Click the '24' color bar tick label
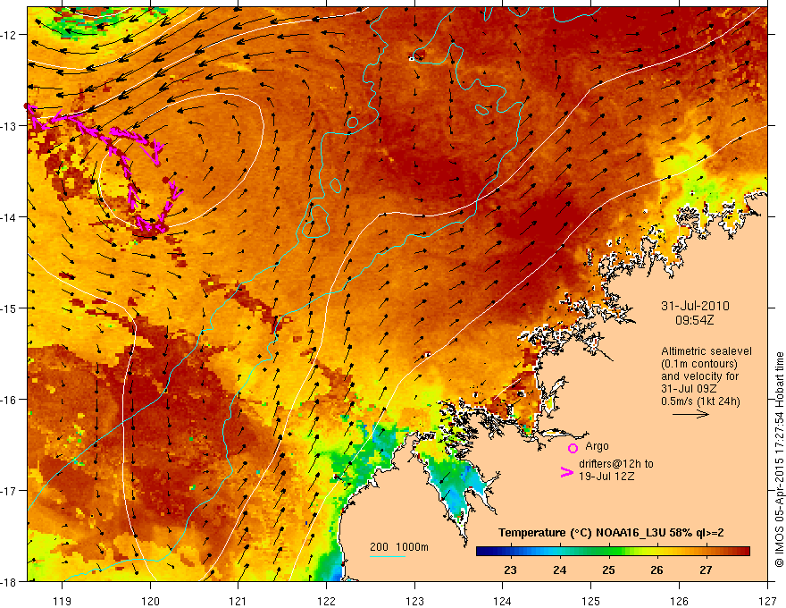This screenshot has width=786, height=608. 559,570
